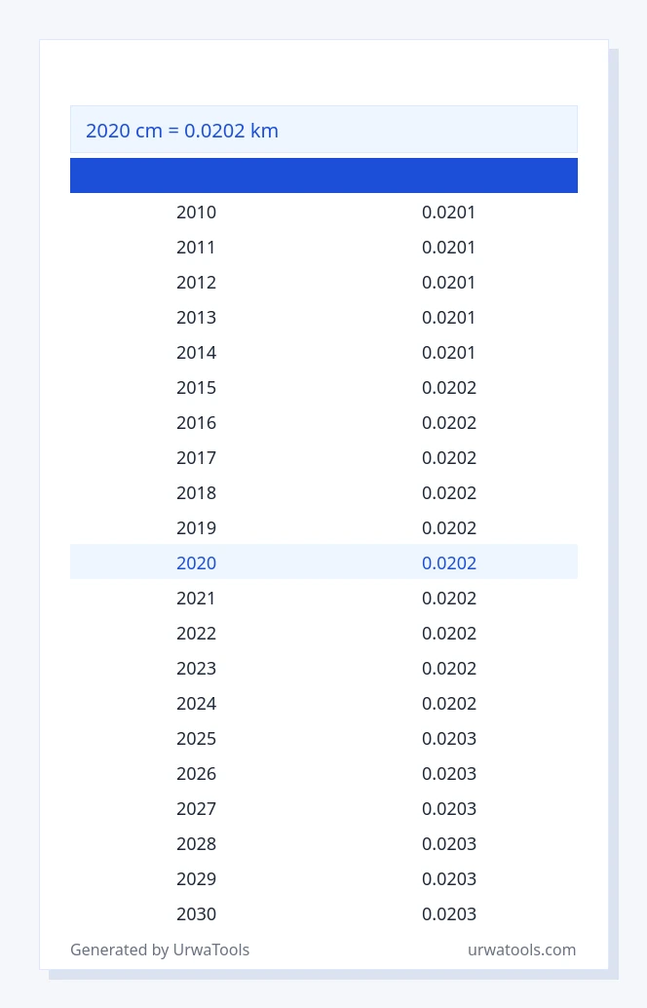
Task: Click the 2021 row number
Action: point(196,598)
